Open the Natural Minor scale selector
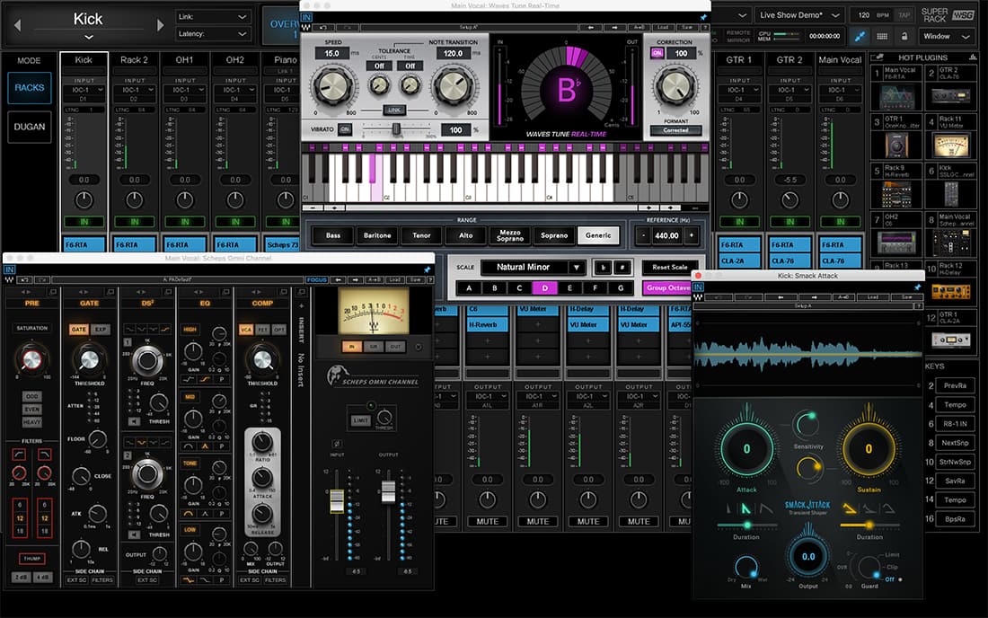 (530, 267)
